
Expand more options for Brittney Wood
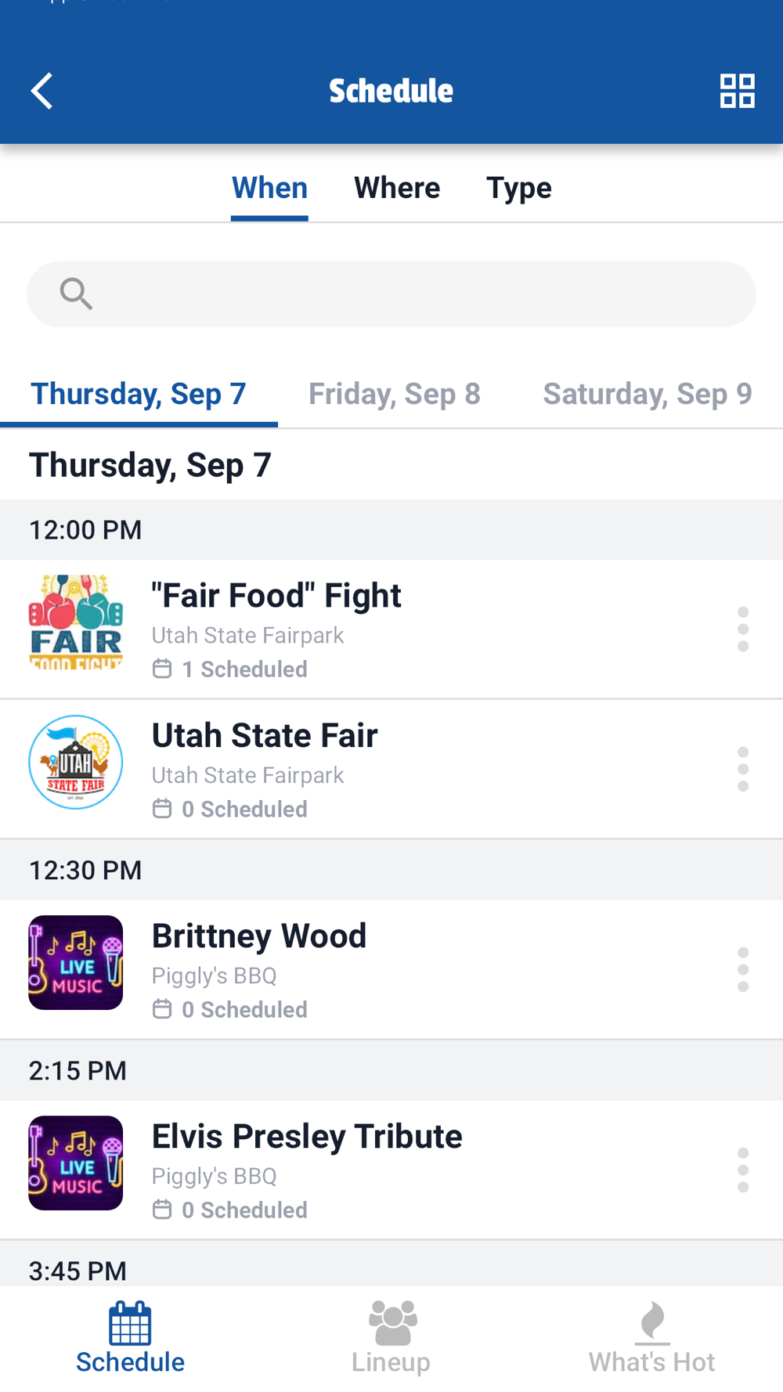pyautogui.click(x=742, y=969)
